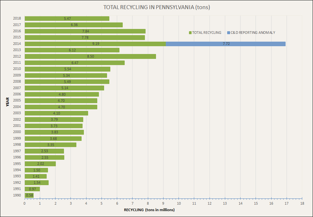This screenshot has width=313, height=217.
Task: Click the 2016 bar showing 7.84
Action: point(85,31)
